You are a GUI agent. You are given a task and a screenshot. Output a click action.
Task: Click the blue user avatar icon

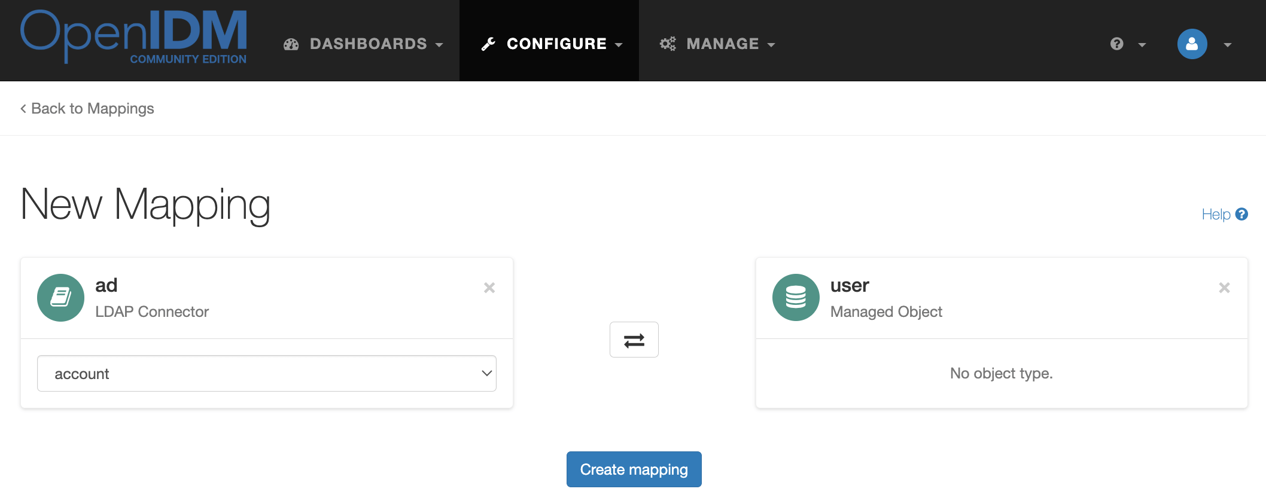click(x=1192, y=44)
